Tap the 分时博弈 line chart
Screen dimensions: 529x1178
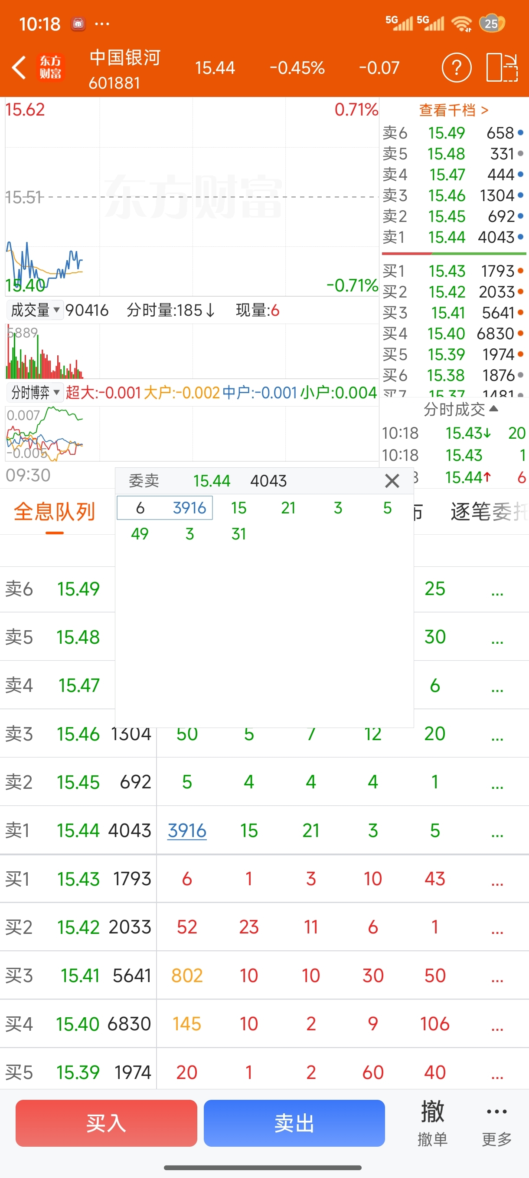[x=192, y=433]
